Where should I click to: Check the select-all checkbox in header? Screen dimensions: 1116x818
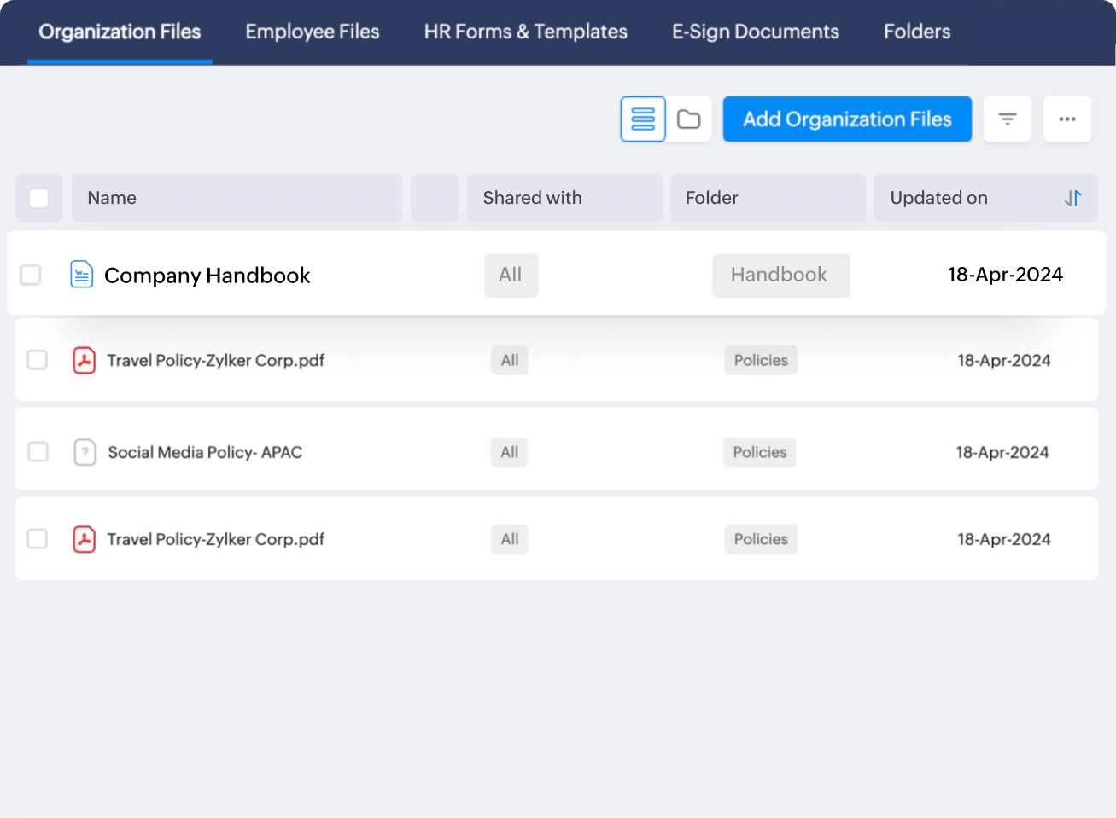[x=39, y=198]
